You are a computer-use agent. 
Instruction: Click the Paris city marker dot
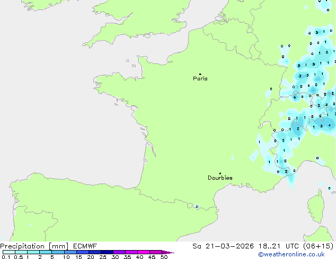click(x=200, y=74)
